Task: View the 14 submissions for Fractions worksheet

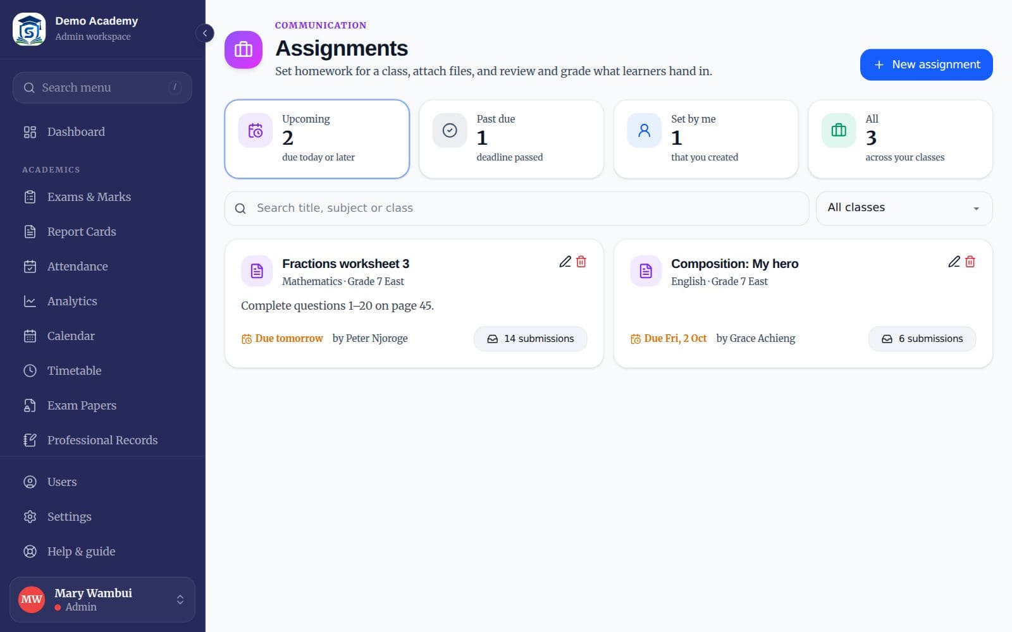Action: [x=530, y=339]
